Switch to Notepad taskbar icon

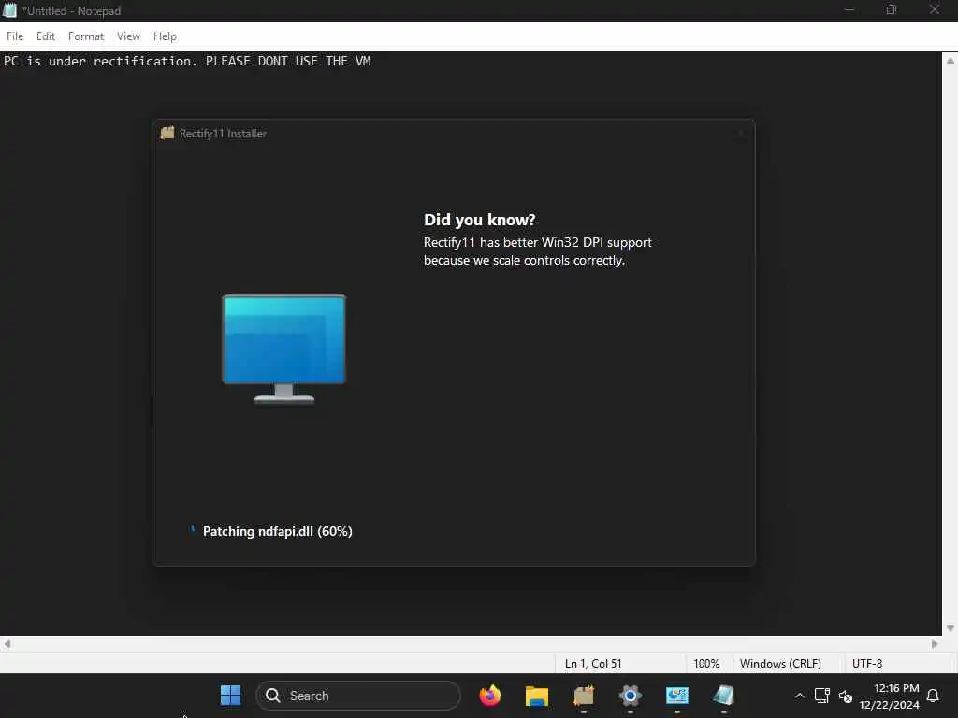(x=723, y=696)
